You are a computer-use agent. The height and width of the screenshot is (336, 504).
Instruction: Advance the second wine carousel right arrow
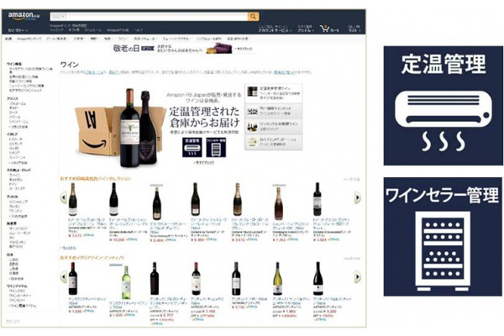click(x=358, y=277)
